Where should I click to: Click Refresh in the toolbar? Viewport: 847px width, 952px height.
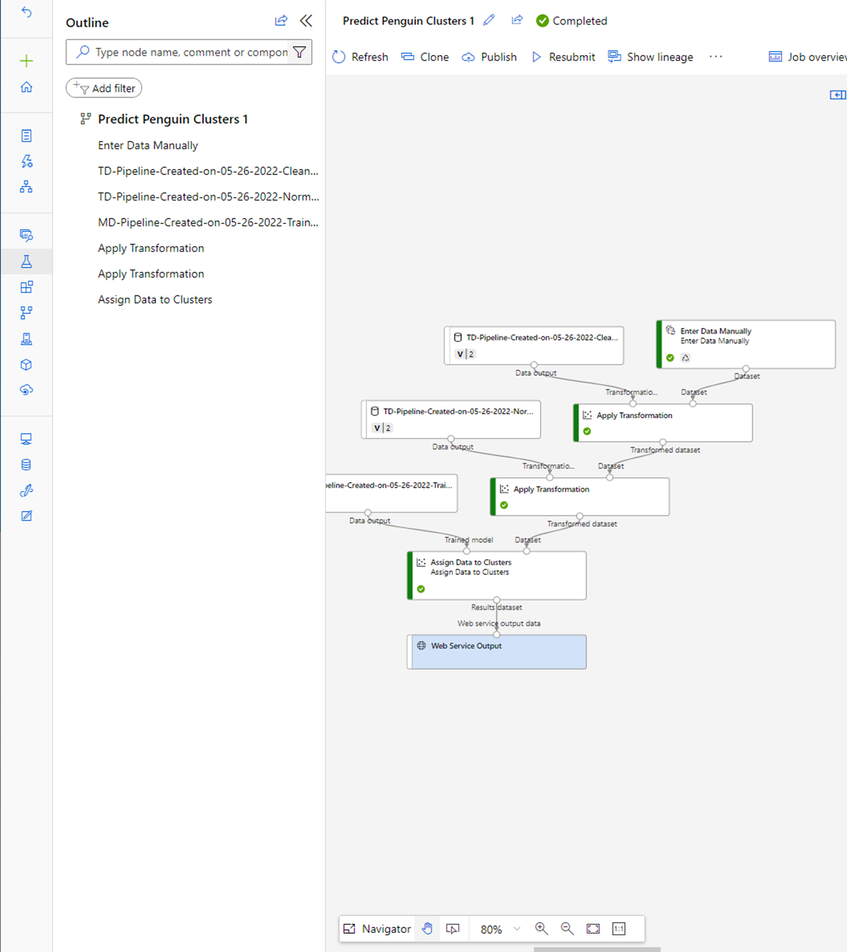click(x=360, y=57)
